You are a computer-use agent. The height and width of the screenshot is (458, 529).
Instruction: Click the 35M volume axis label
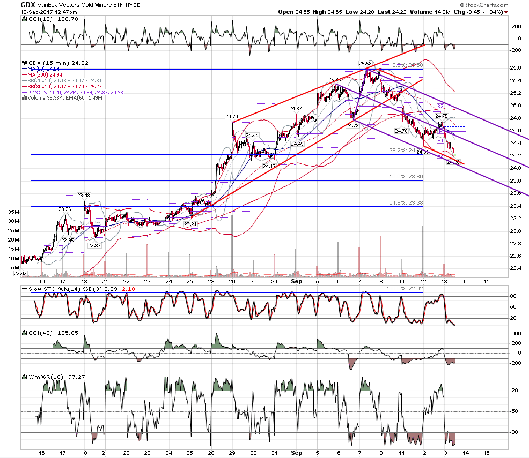pos(13,212)
